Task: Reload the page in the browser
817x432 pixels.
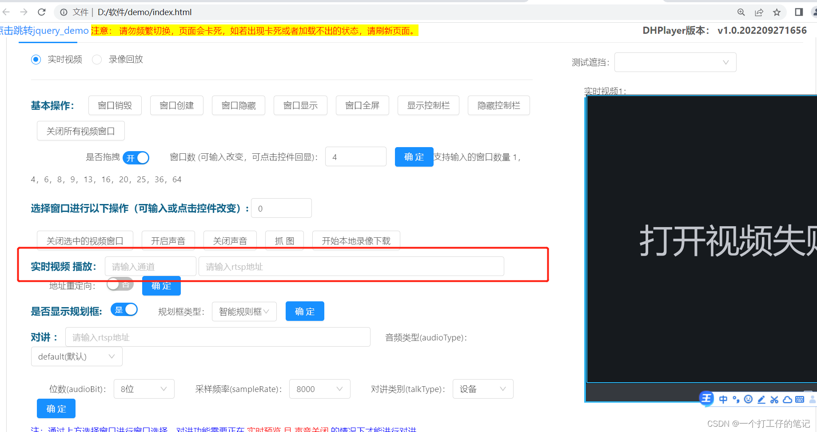Action: [42, 12]
